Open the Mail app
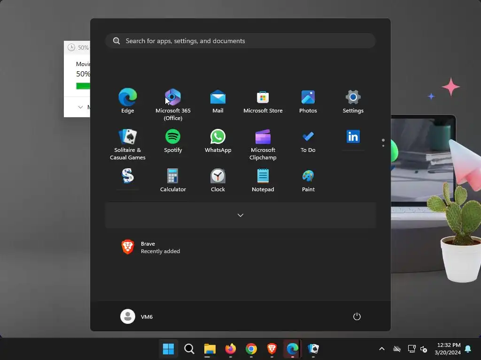The image size is (481, 360). tap(218, 101)
